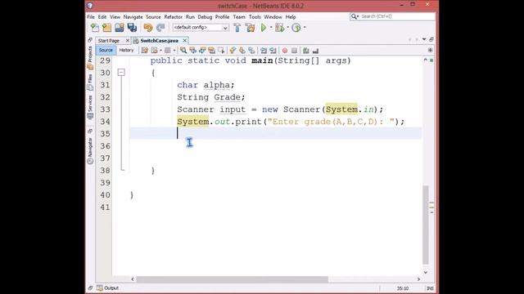524x294 pixels.
Task: Open the Navigator side panel
Action: click(x=90, y=151)
